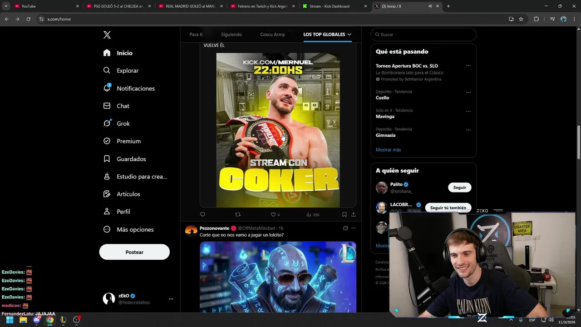581x327 pixels.
Task: Click the Postear button
Action: tap(134, 252)
